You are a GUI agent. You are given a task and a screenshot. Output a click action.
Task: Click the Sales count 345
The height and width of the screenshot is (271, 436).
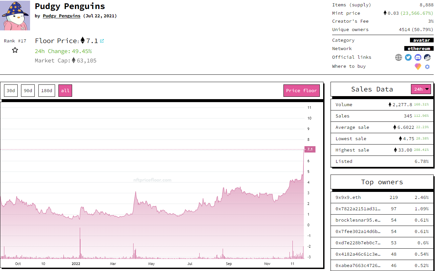click(x=408, y=116)
